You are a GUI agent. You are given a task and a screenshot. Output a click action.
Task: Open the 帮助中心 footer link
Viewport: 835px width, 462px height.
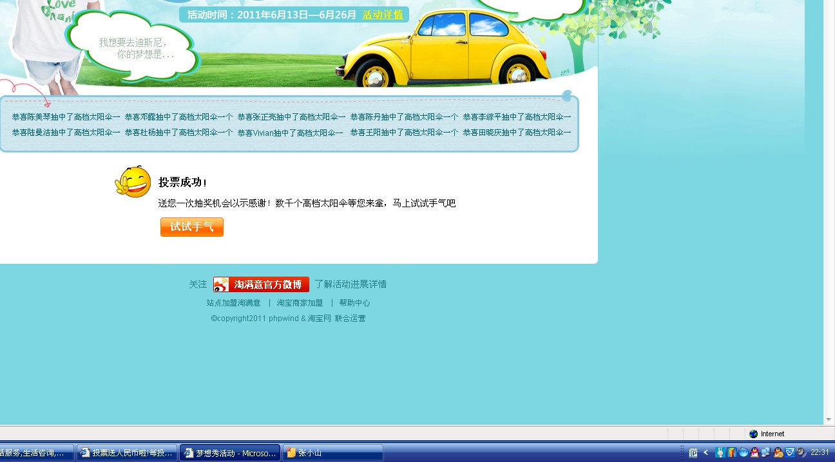click(x=354, y=303)
